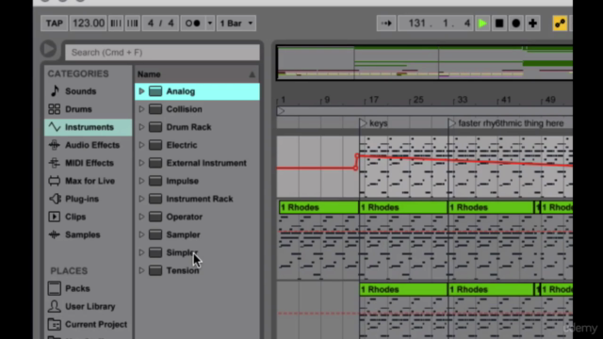
Task: Select the 4 / 4 time signature
Action: (160, 24)
